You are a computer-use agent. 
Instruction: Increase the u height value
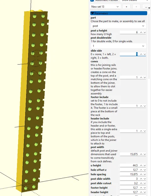point(141,165)
